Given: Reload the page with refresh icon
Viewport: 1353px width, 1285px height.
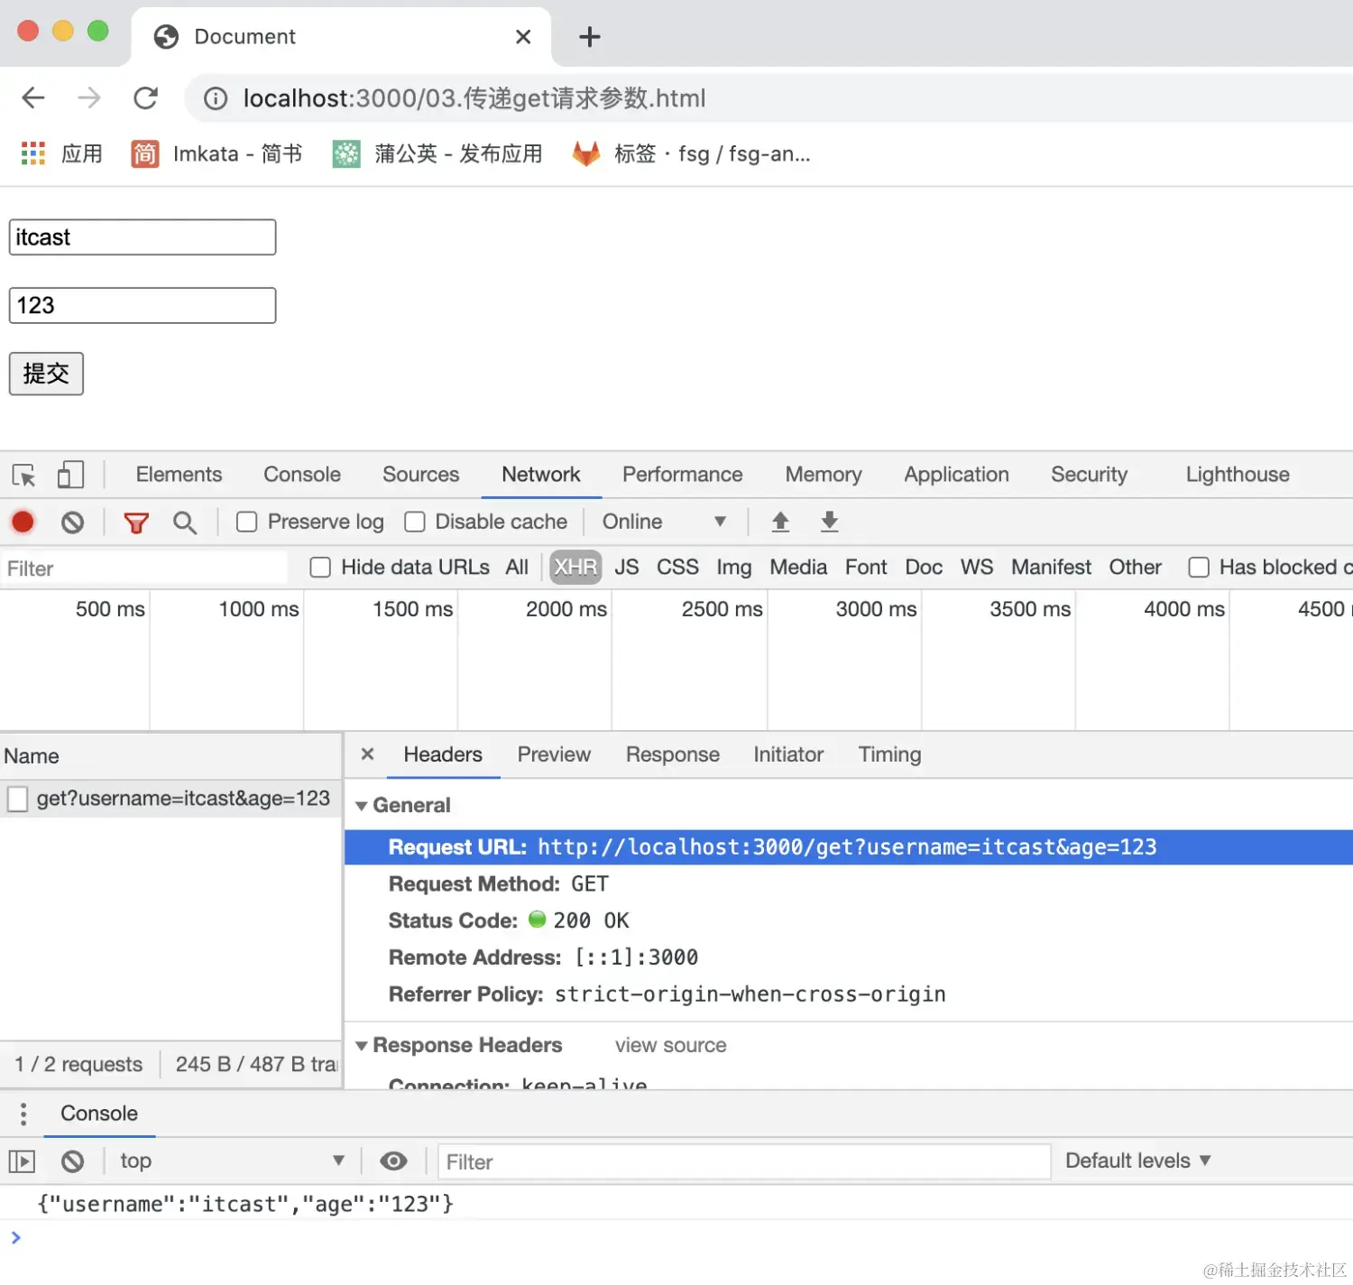Looking at the screenshot, I should click(x=145, y=97).
